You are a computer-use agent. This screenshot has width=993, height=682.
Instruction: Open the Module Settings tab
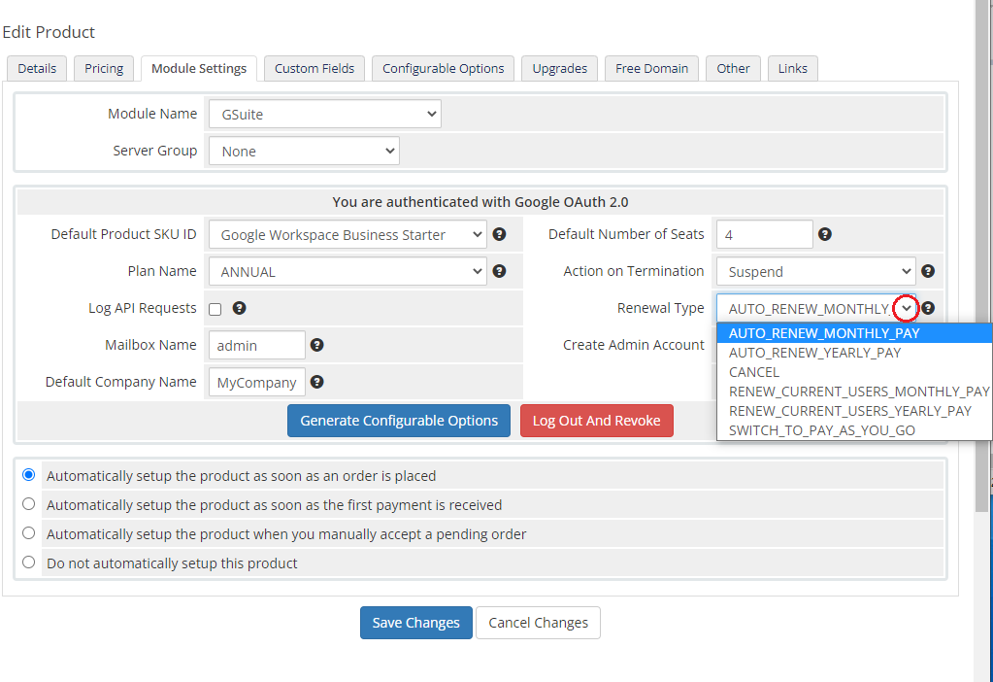(x=199, y=68)
